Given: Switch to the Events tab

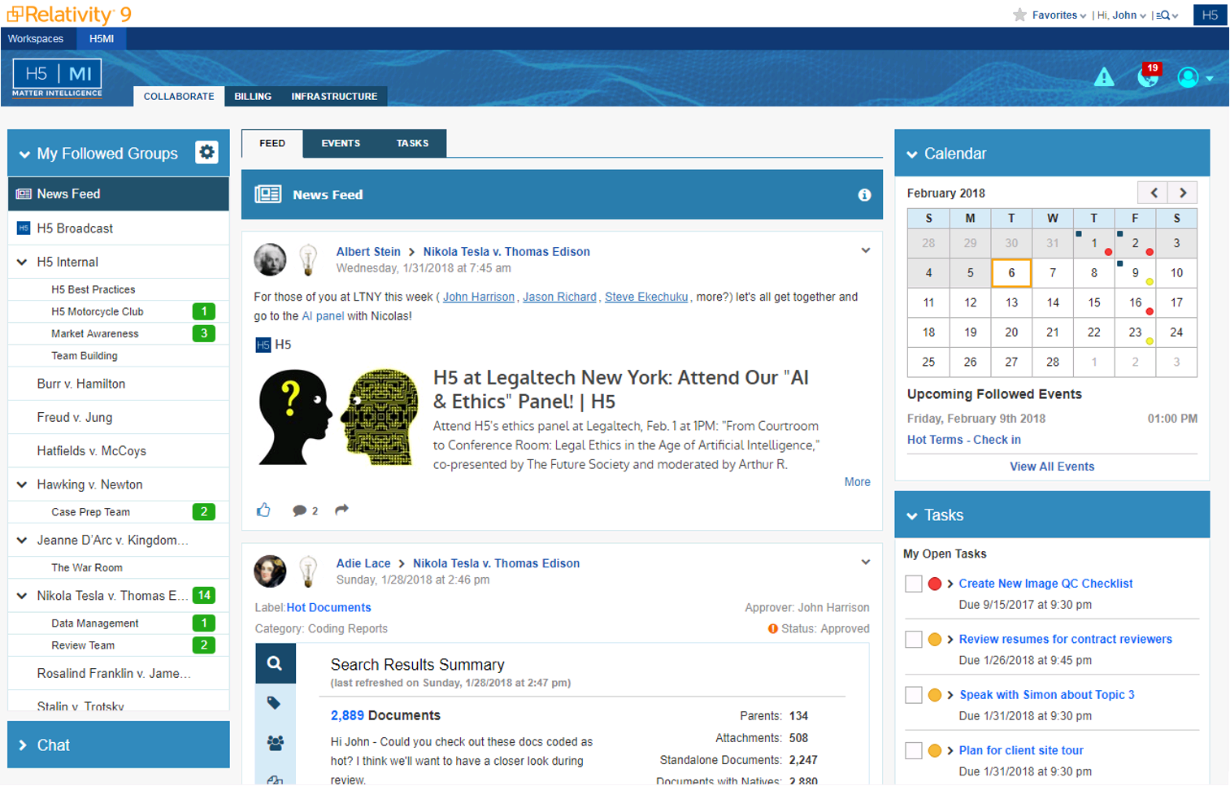Looking at the screenshot, I should [x=340, y=143].
